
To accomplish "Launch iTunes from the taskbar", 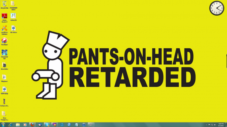I will coord(84,125).
